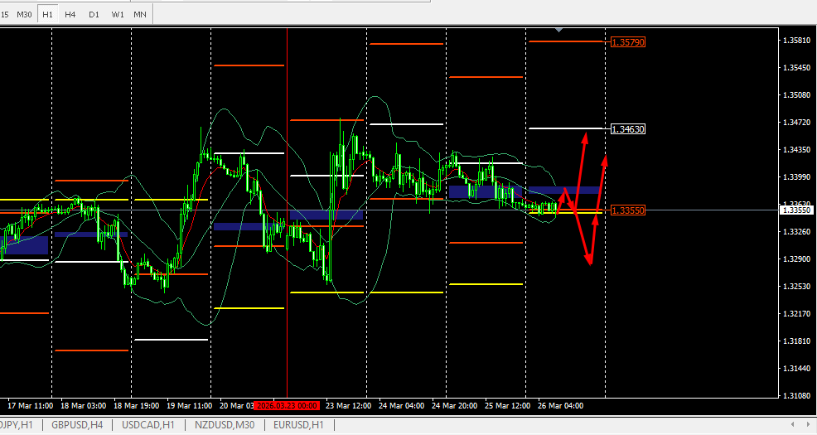This screenshot has width=817, height=435.
Task: Click the 1.33260 price scale value
Action: 797,232
